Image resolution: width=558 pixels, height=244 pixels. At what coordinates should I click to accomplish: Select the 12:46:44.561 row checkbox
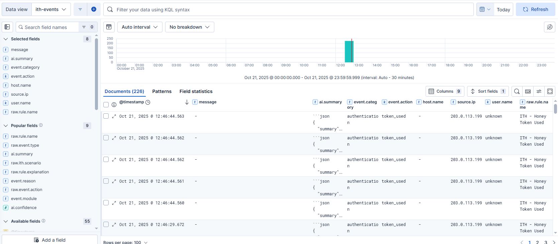tap(106, 181)
